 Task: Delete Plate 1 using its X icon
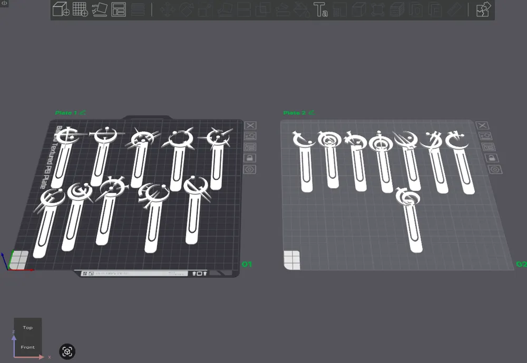251,125
